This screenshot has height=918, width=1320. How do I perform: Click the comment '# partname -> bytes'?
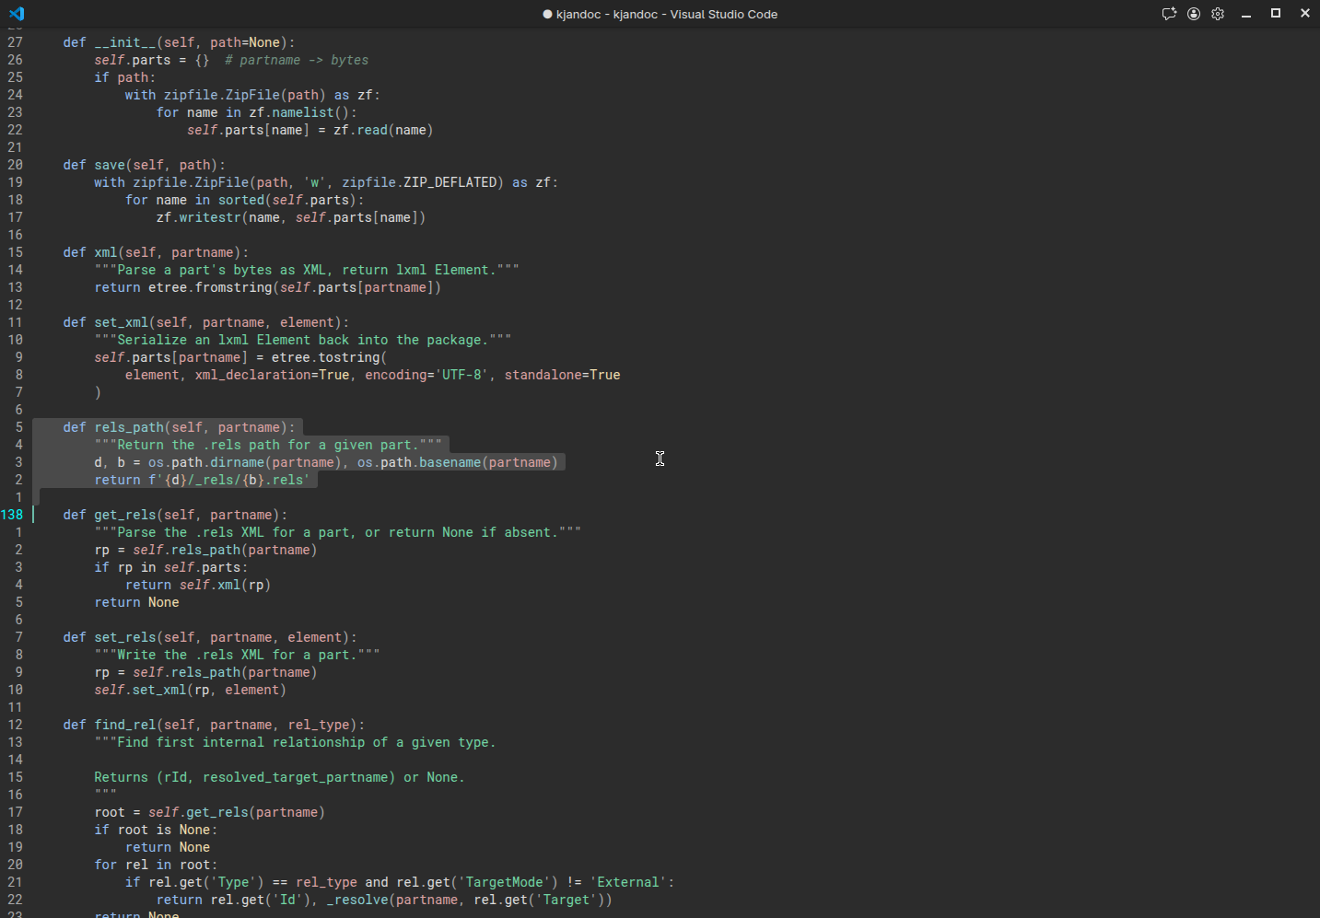click(296, 60)
